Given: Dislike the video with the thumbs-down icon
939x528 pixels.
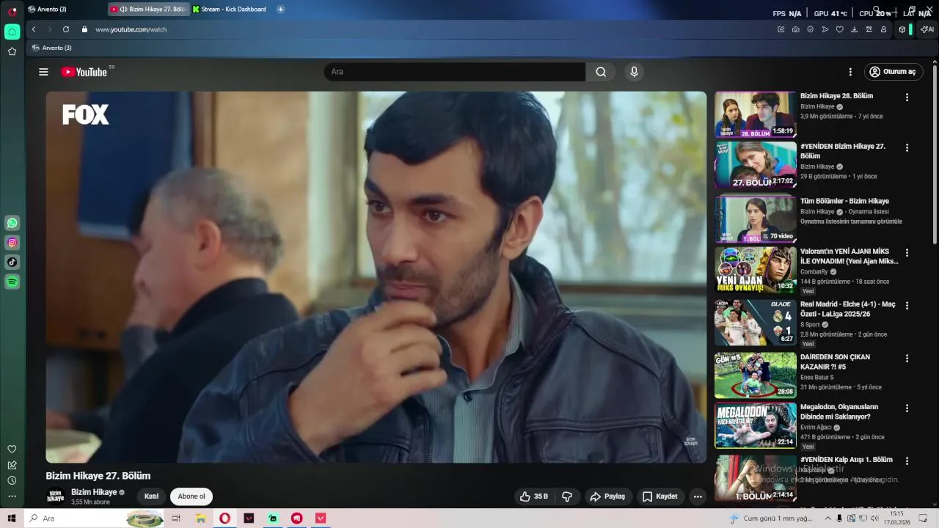Looking at the screenshot, I should click(x=567, y=496).
